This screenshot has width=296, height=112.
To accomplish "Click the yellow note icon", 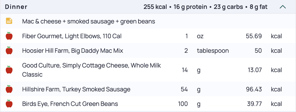I will pyautogui.click(x=9, y=21).
